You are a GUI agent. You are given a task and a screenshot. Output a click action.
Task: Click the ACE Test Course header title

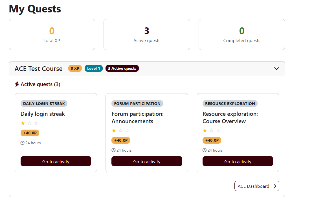[x=39, y=69]
